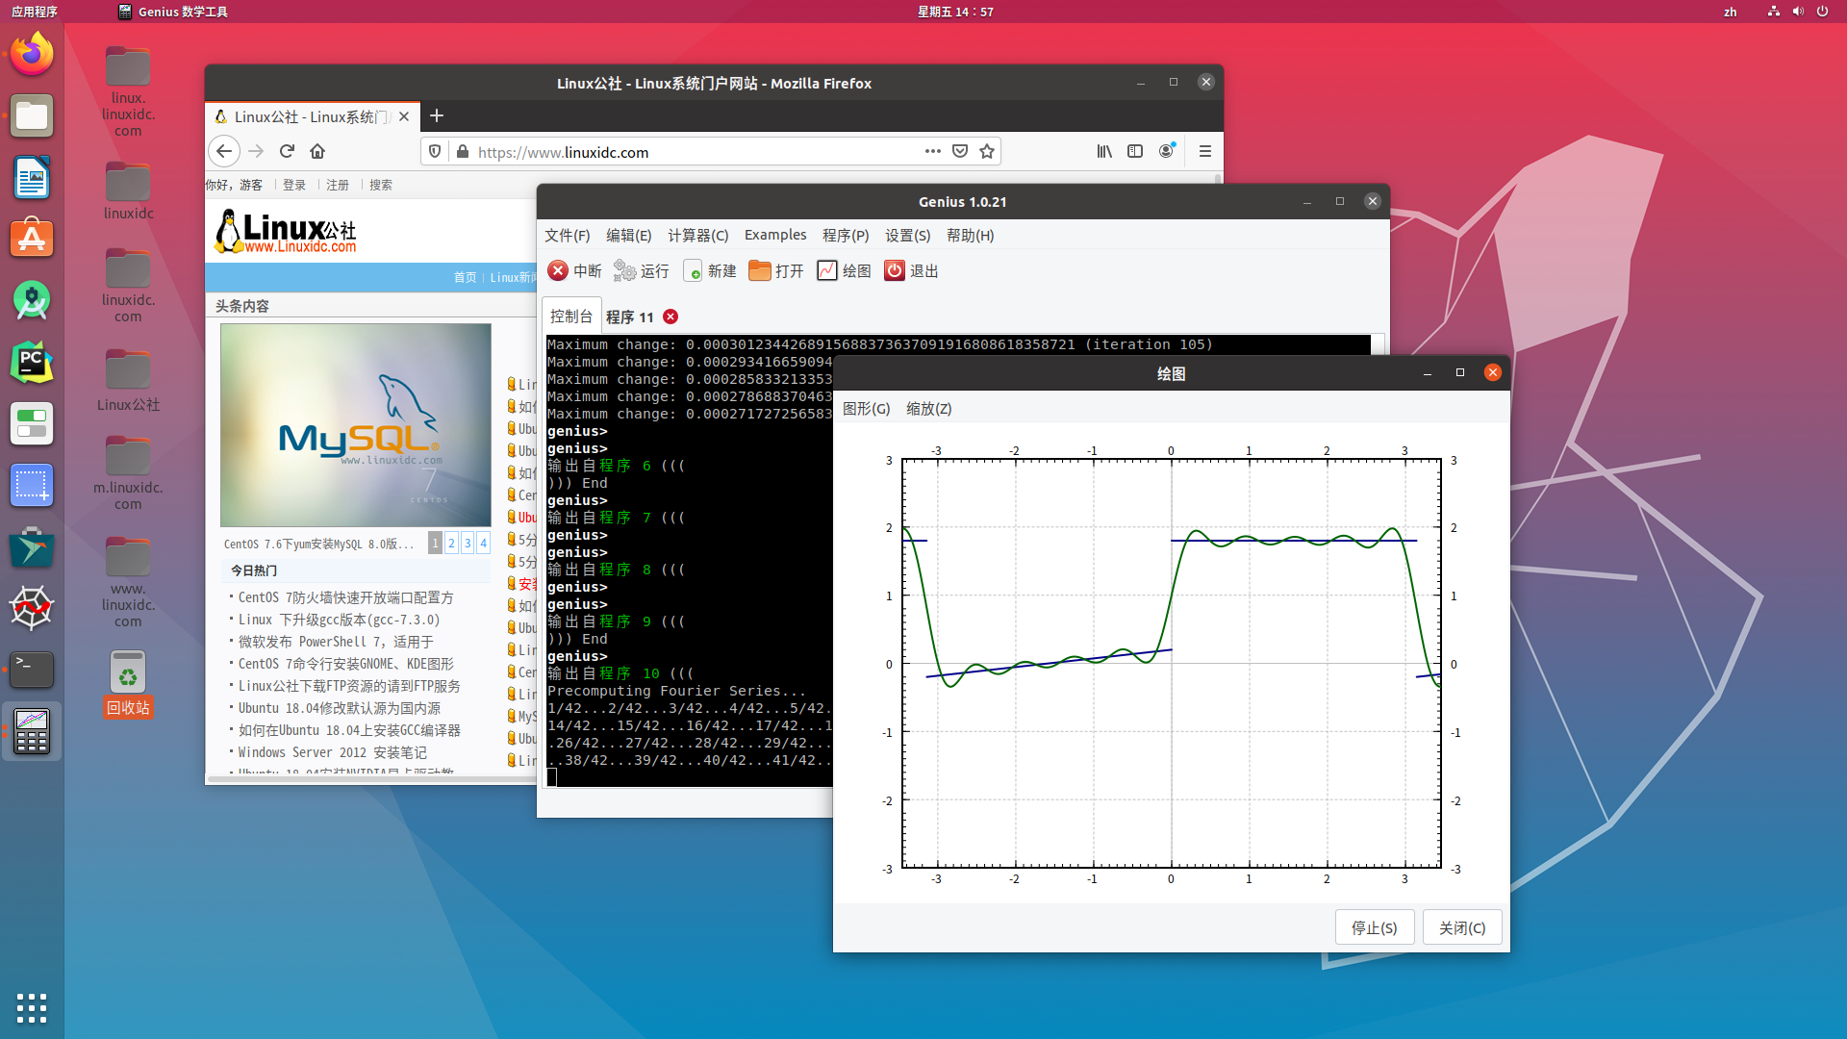
Task: Launch Firefox from the Ubuntu dock
Action: (32, 54)
